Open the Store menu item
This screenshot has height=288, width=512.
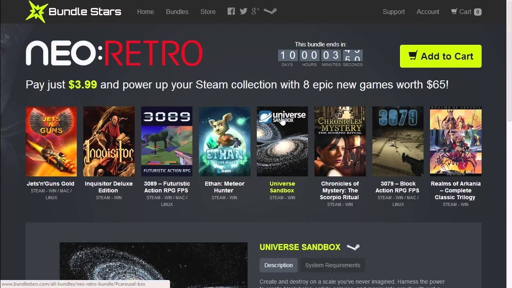click(x=208, y=12)
